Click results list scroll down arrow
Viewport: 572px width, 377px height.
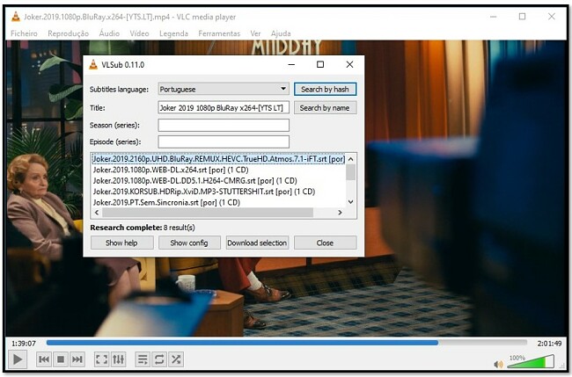point(350,202)
